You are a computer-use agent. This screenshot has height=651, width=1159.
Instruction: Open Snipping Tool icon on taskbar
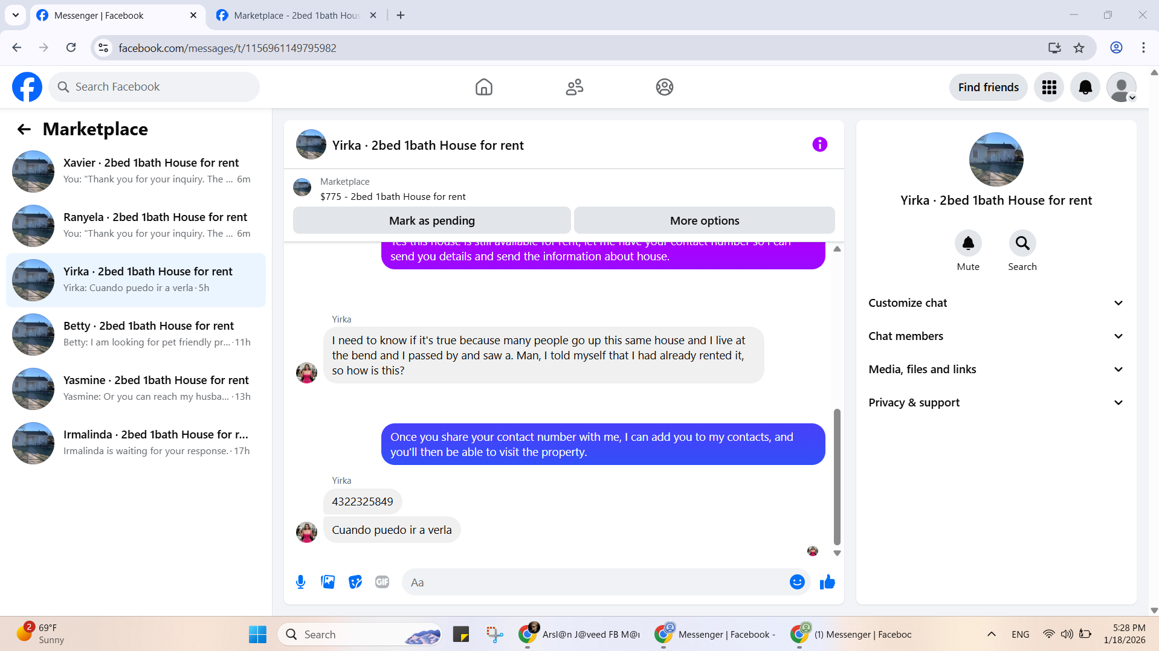494,635
